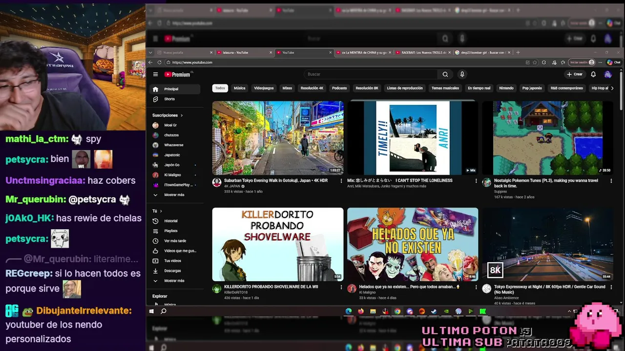Screen dimensions: 625x351
Task: Select the Videojuegos filter chip
Action: 264,88
